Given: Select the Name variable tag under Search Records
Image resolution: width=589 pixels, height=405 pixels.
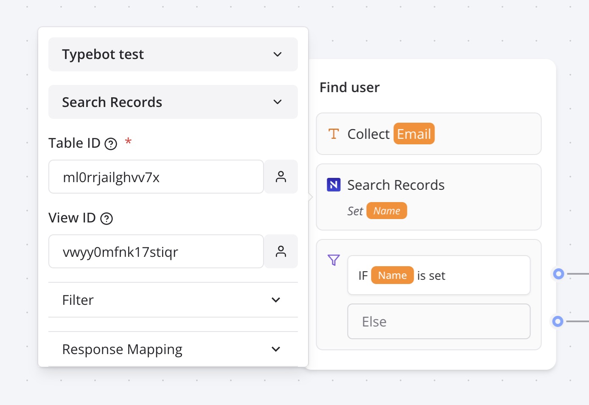Looking at the screenshot, I should (x=387, y=211).
